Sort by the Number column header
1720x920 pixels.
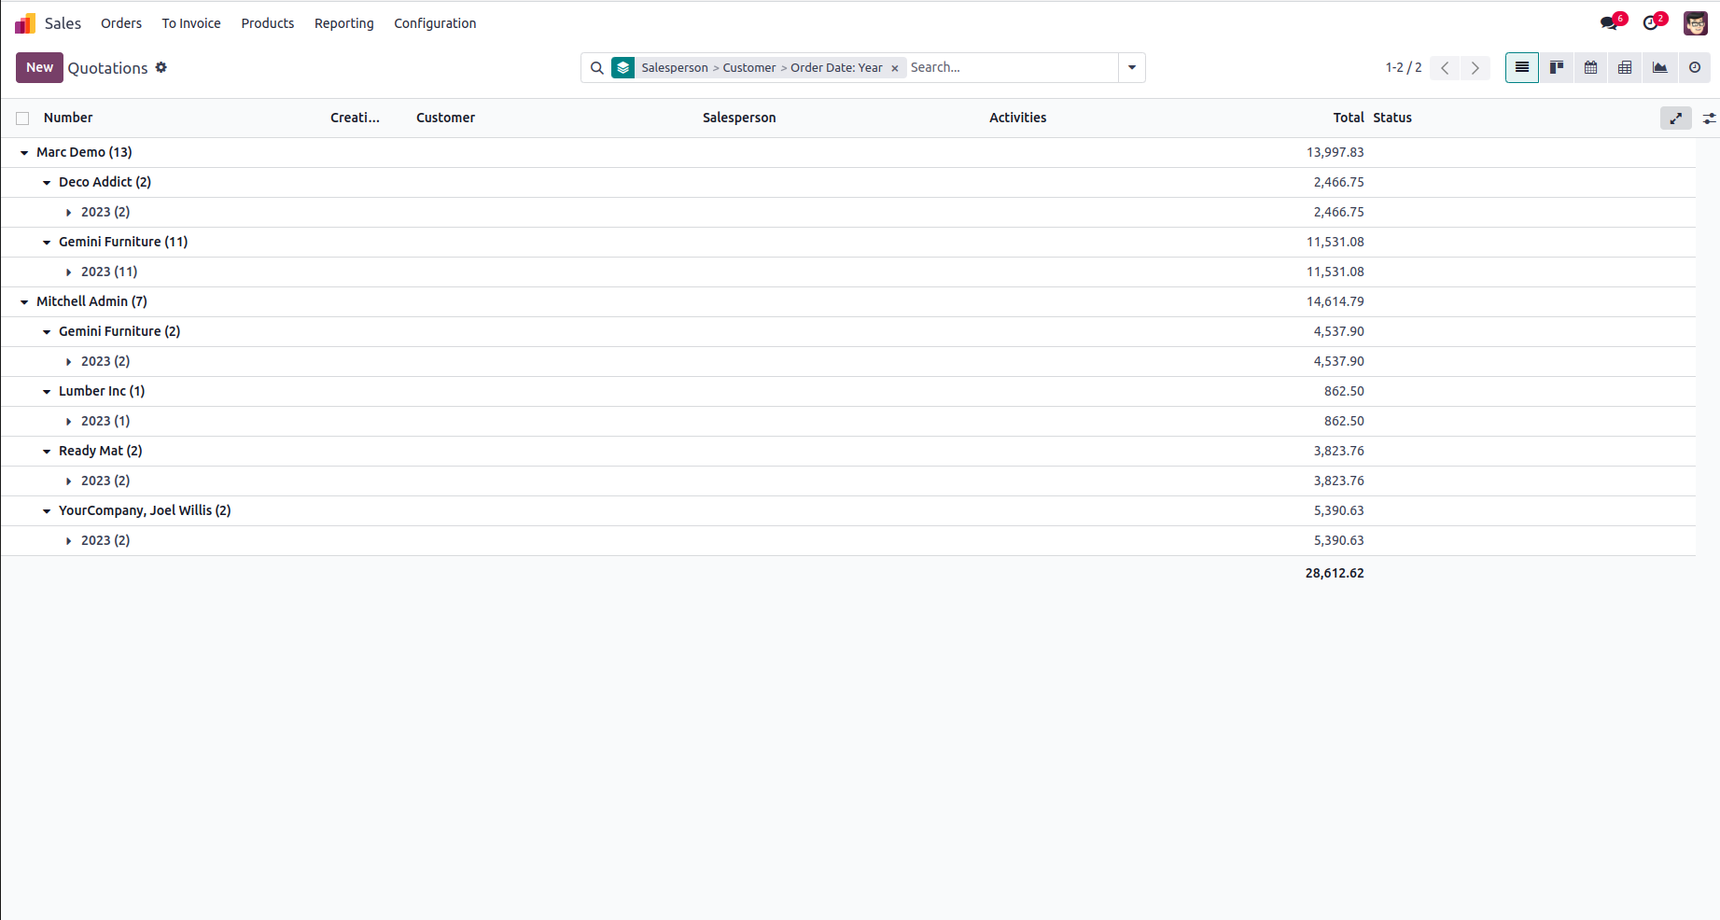tap(68, 118)
